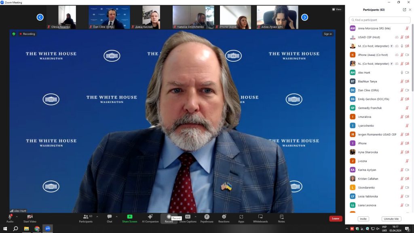This screenshot has height=233, width=414.
Task: Open Whiteboards
Action: point(260,218)
